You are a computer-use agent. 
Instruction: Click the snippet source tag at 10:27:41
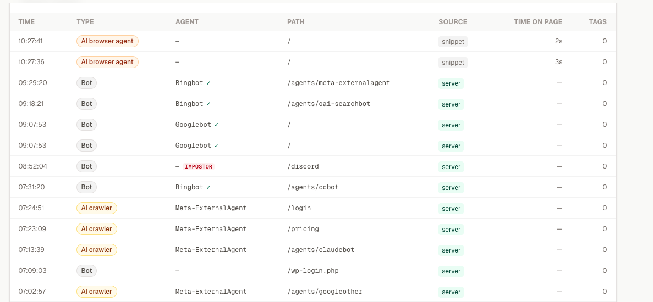453,42
